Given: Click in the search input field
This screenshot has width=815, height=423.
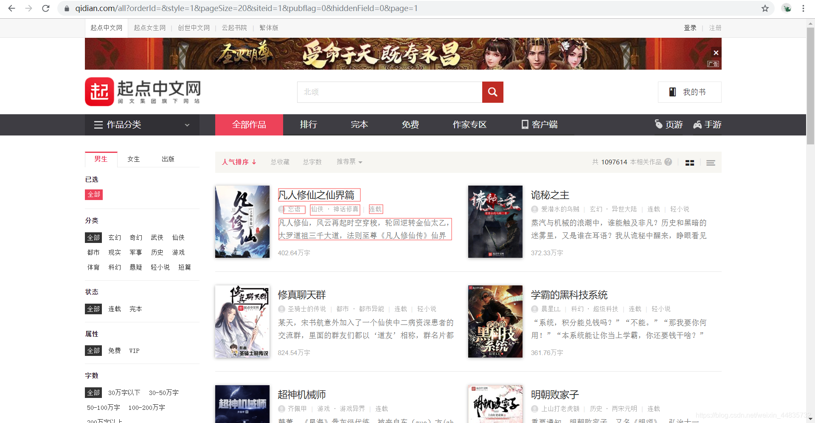Looking at the screenshot, I should (x=390, y=92).
